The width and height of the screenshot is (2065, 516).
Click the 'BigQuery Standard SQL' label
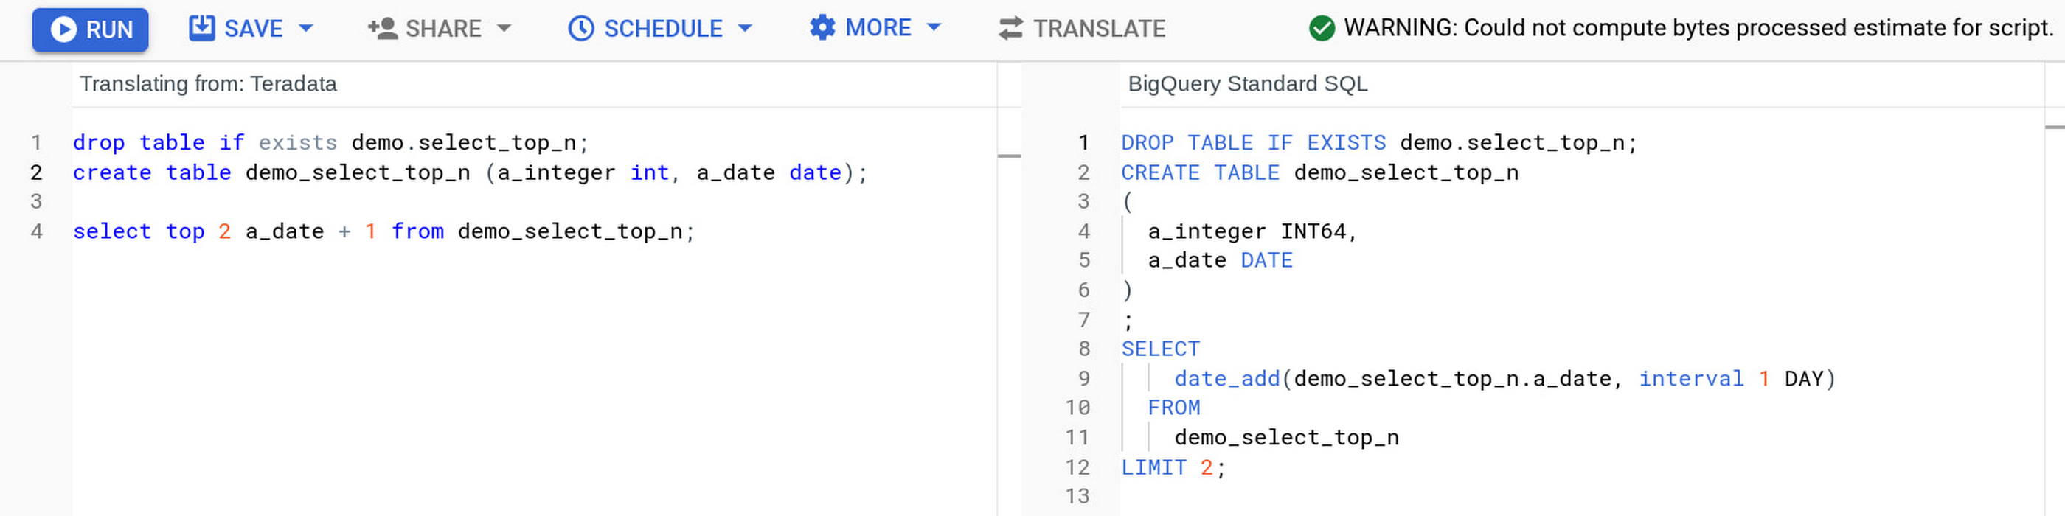point(1247,84)
